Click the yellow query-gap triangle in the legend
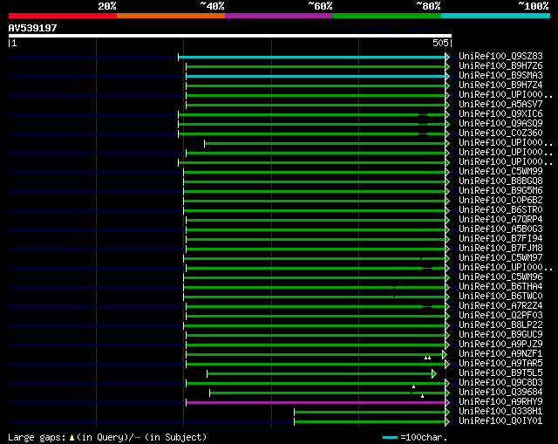 [x=71, y=438]
